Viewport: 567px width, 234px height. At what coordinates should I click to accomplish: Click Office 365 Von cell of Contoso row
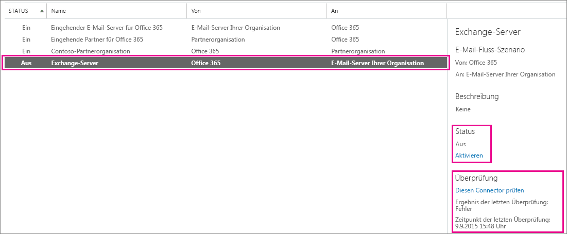click(205, 51)
